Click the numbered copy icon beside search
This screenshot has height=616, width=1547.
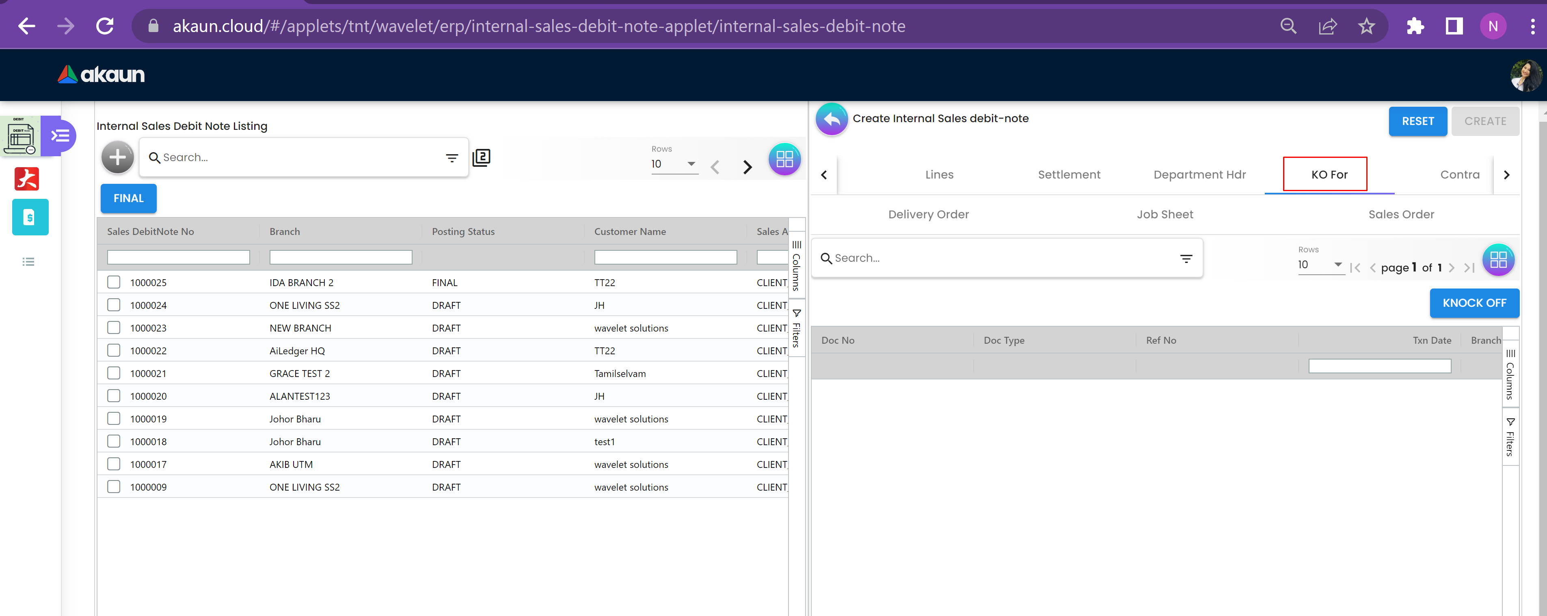point(481,157)
